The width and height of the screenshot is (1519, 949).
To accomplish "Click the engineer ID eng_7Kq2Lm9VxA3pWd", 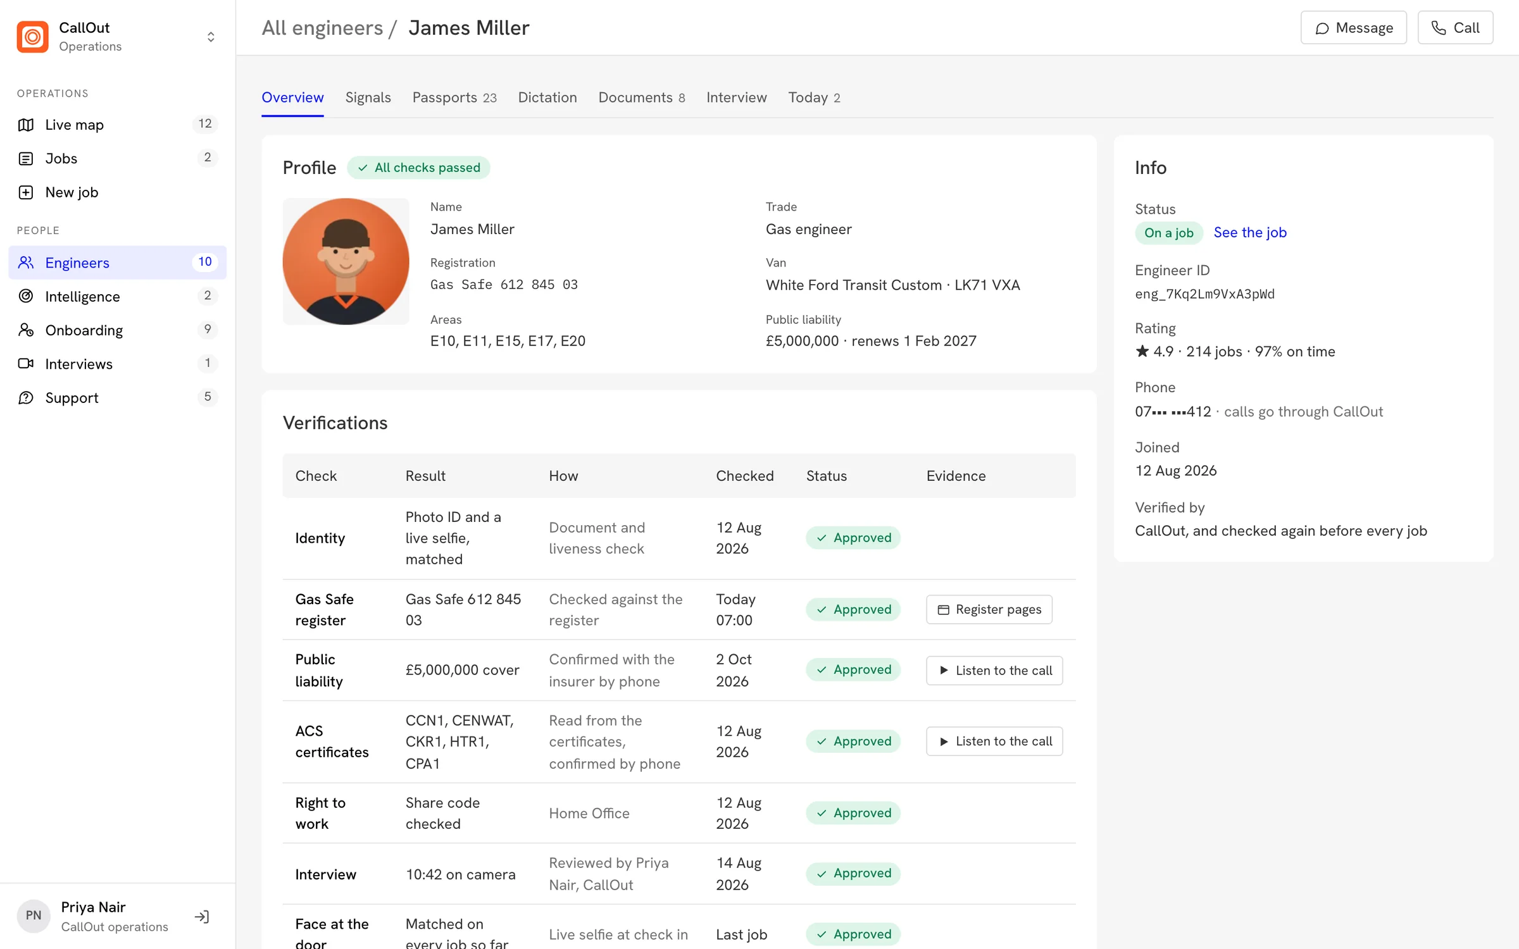I will pos(1204,294).
